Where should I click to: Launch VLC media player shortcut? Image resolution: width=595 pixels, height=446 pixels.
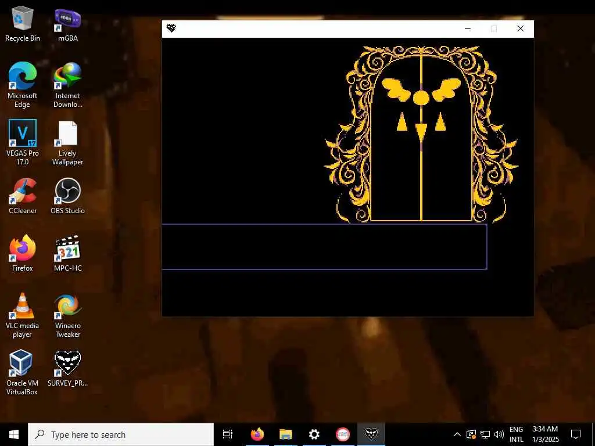coord(23,315)
